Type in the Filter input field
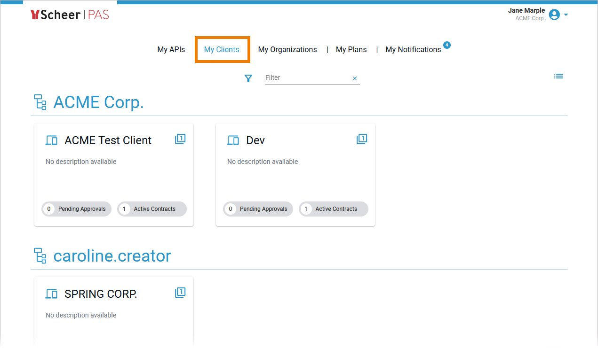The width and height of the screenshot is (598, 348). click(306, 78)
